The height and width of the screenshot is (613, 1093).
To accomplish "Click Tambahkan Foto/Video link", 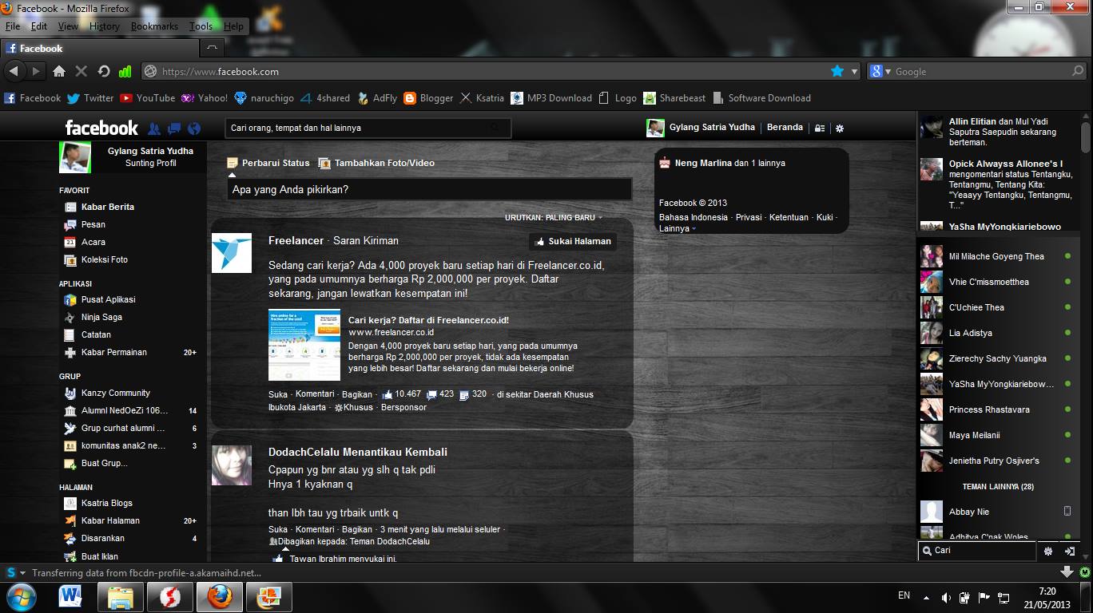I will point(377,163).
